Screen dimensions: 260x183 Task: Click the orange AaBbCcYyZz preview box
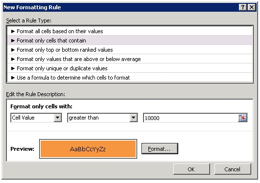point(88,149)
